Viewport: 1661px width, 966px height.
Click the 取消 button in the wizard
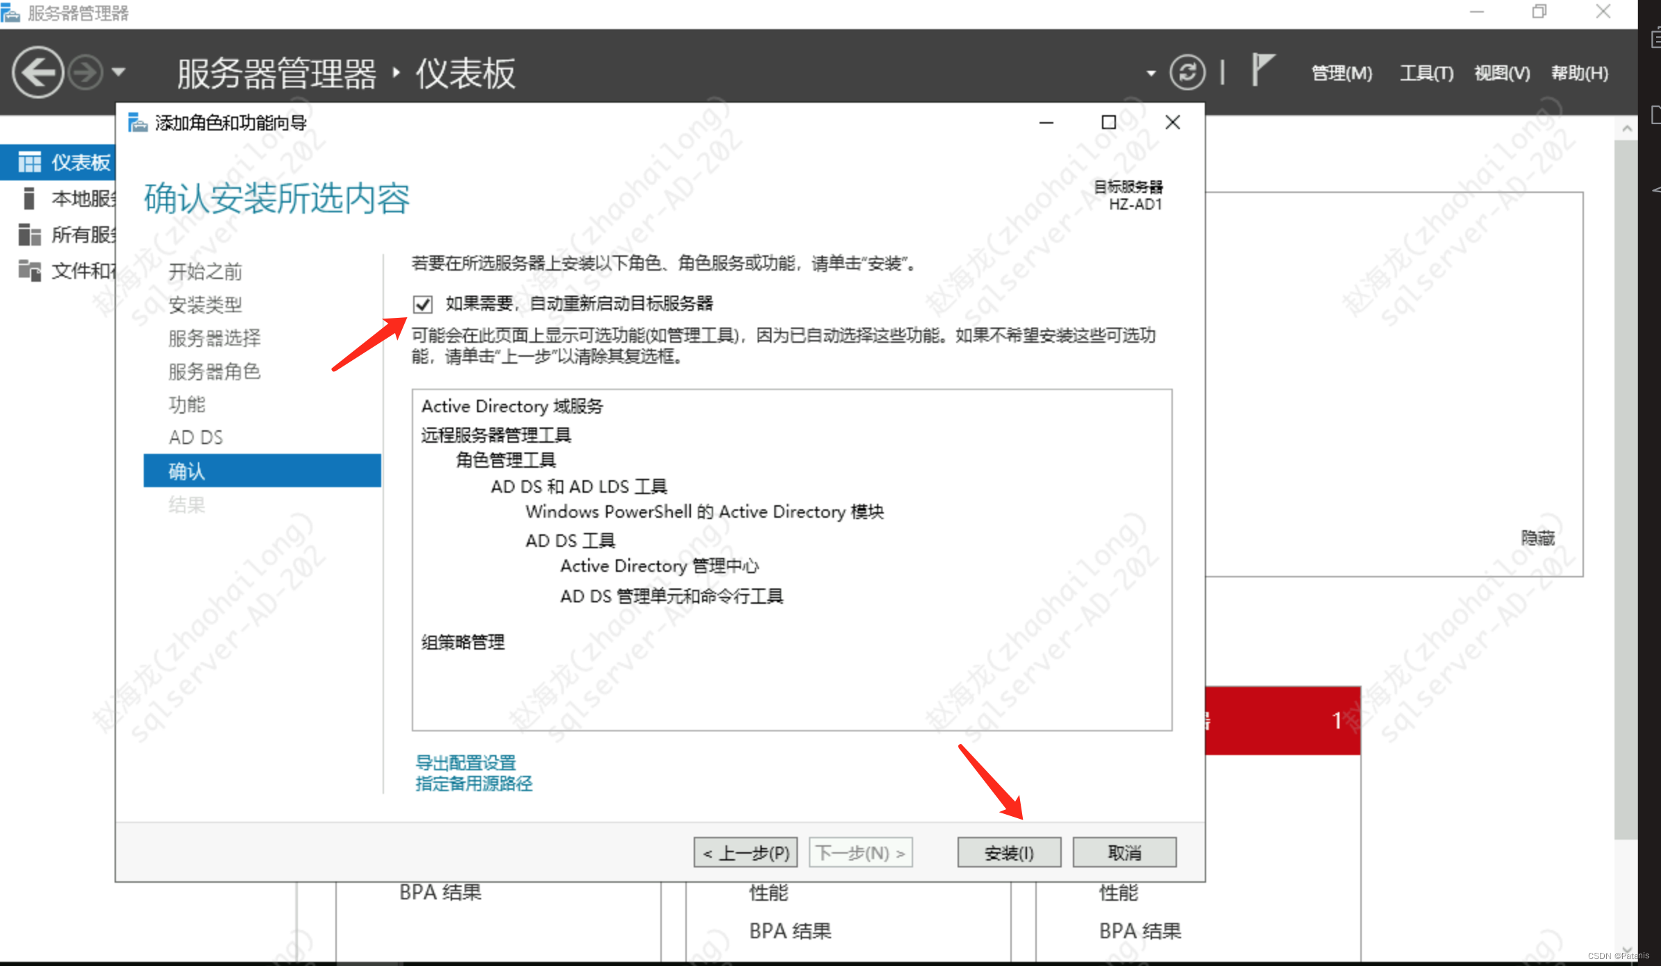(1124, 852)
